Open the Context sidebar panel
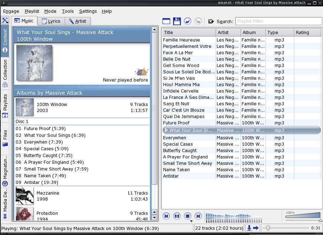 [5, 41]
